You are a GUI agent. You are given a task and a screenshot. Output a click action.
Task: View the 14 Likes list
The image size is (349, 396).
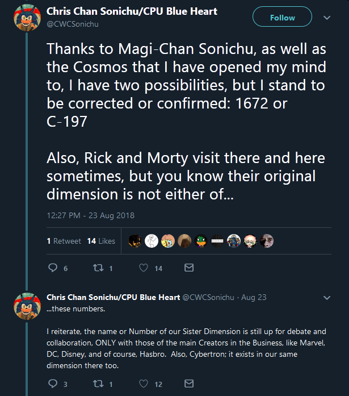101,241
